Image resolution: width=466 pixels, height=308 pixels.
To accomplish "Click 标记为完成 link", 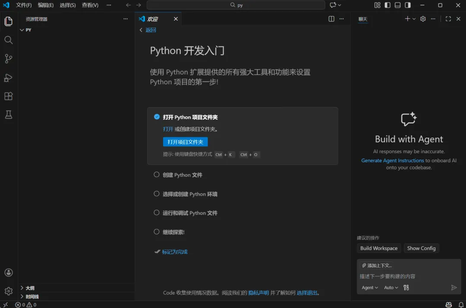I will (175, 252).
